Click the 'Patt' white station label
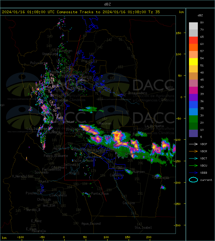215x241 pixels. pyautogui.click(x=60, y=118)
